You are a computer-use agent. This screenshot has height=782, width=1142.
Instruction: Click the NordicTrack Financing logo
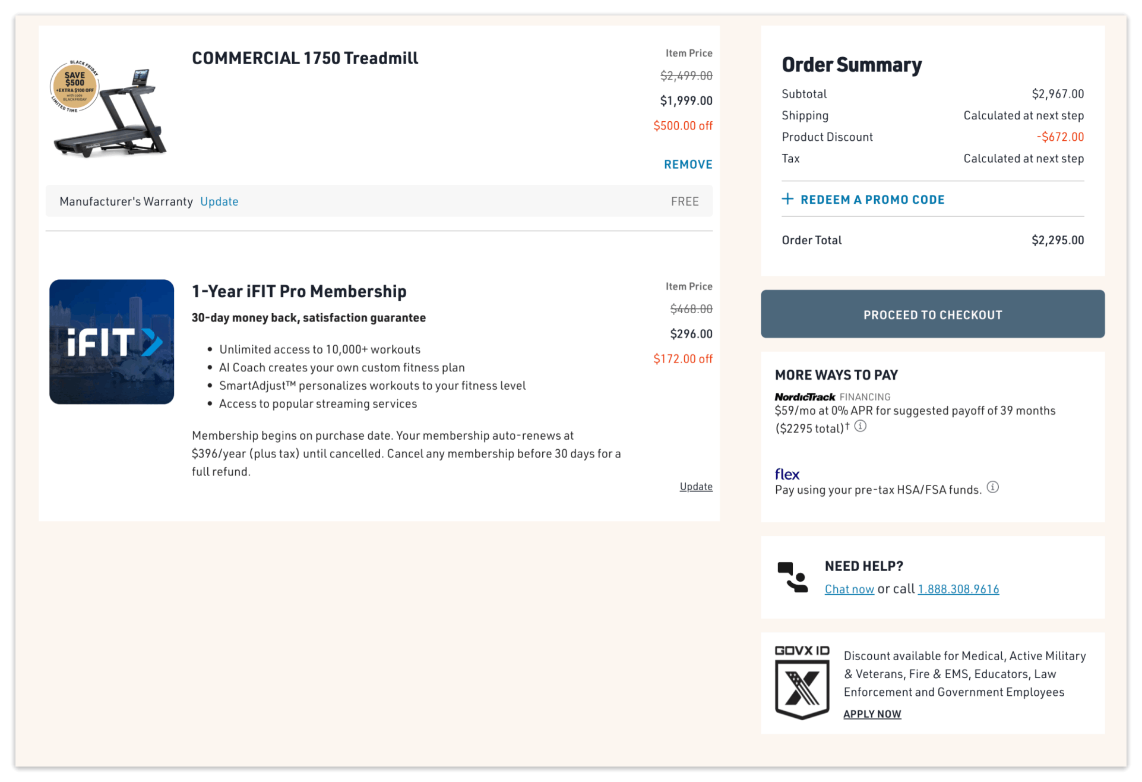pos(805,396)
